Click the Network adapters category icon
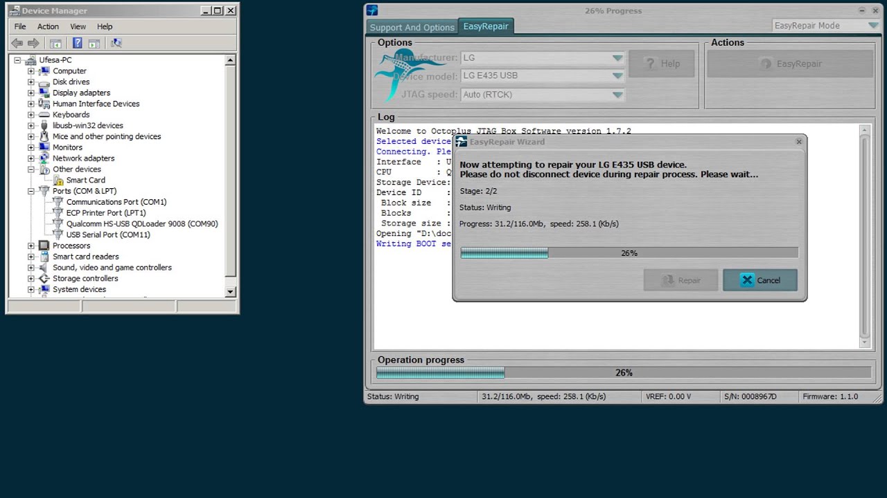The width and height of the screenshot is (887, 498). click(44, 158)
